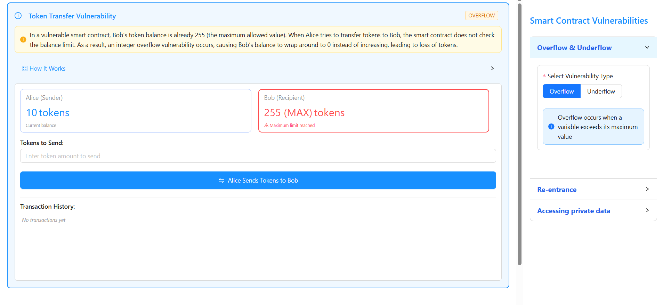This screenshot has width=663, height=305.
Task: Collapse the Overflow & Underflow panel chevron
Action: point(647,47)
